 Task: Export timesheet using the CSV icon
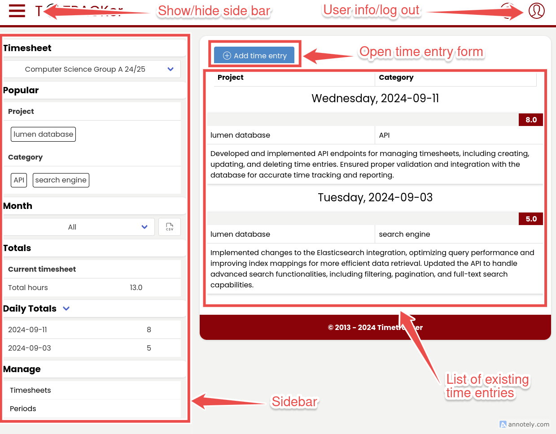[x=170, y=227]
